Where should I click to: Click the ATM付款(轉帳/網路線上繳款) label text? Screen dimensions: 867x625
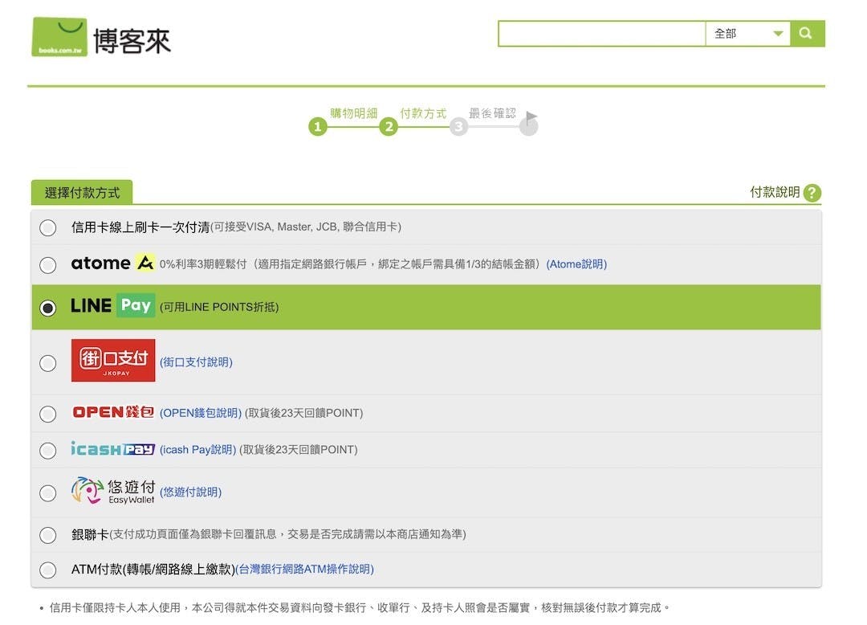[153, 569]
